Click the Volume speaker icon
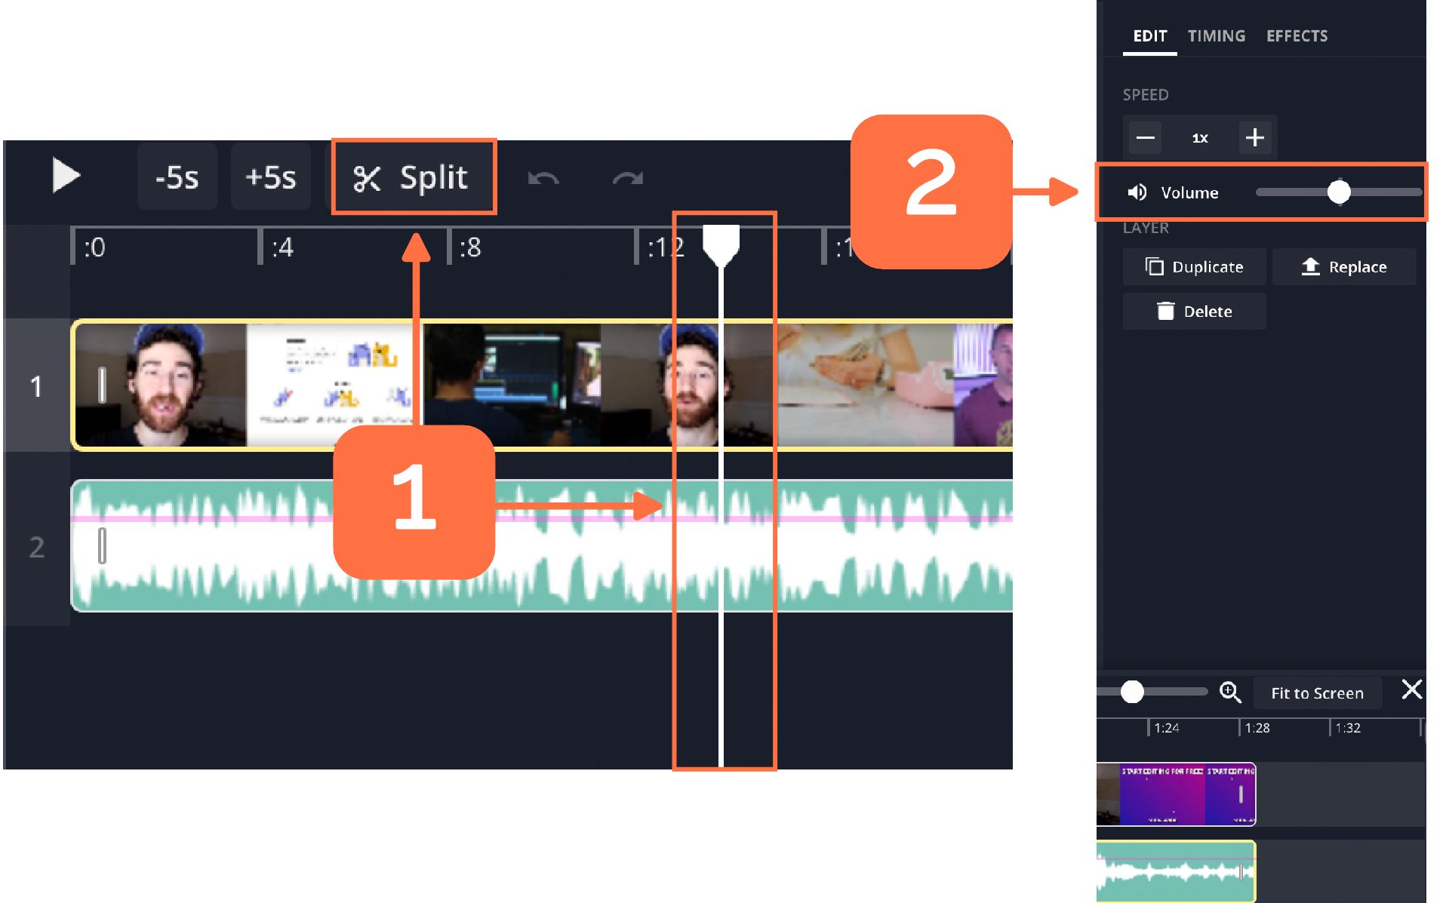1449x903 pixels. (x=1137, y=193)
